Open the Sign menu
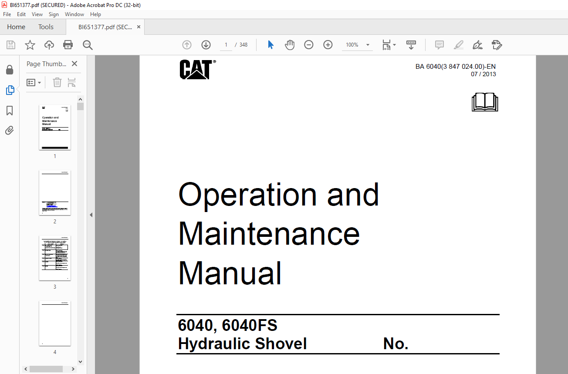The height and width of the screenshot is (374, 568). (x=54, y=14)
